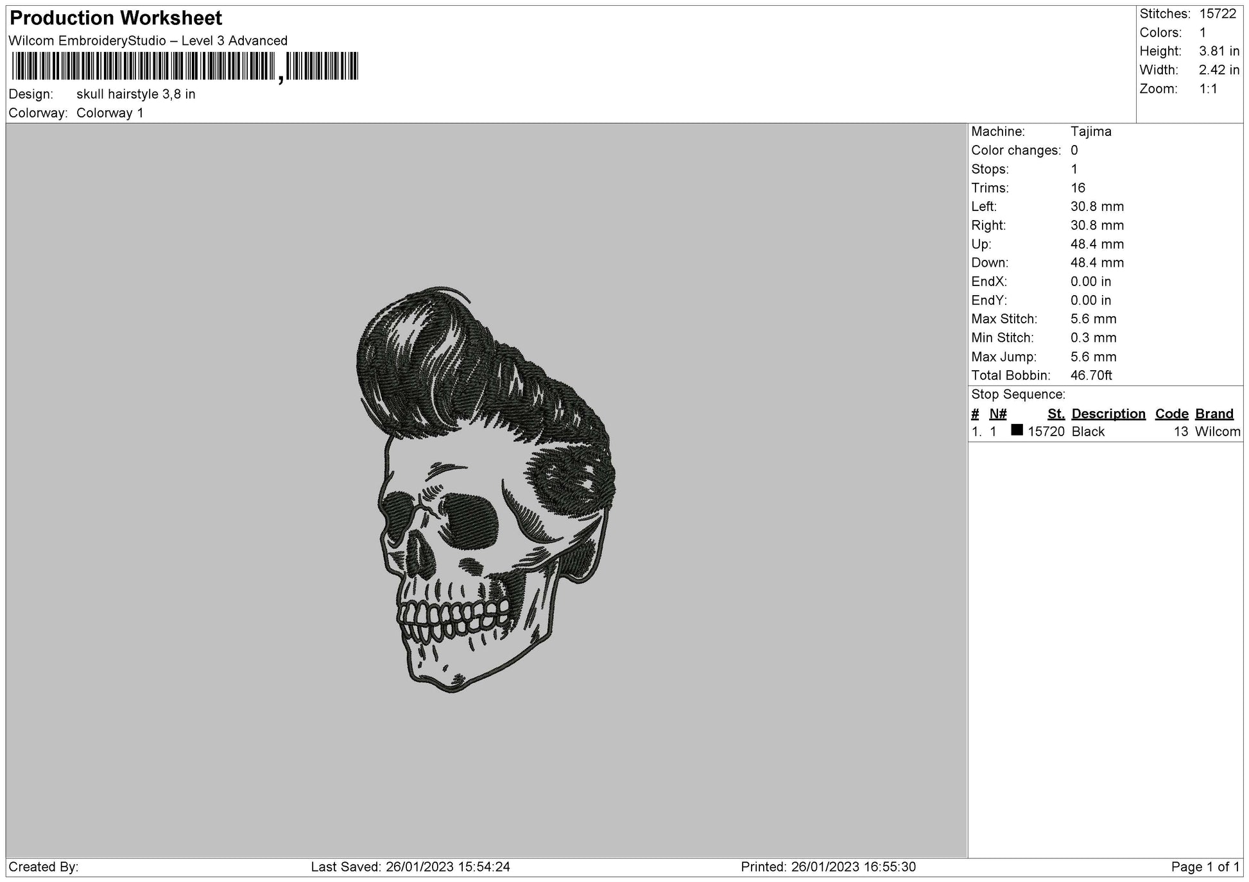1249x882 pixels.
Task: Click the Production Worksheet title
Action: tap(116, 18)
